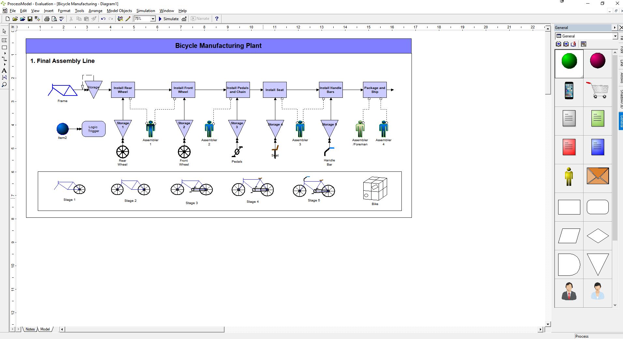Expand the connector tool flyout arrow
Screen dimensions: 623x339
(x=5, y=65)
